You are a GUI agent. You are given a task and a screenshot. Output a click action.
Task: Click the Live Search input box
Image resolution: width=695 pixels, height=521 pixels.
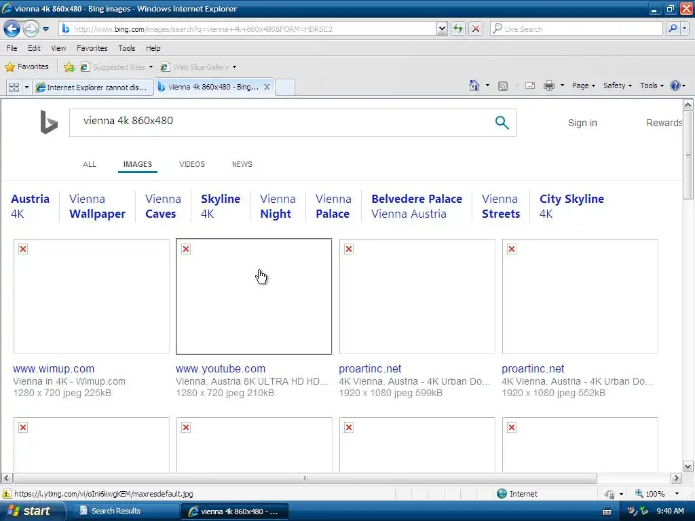coord(576,28)
